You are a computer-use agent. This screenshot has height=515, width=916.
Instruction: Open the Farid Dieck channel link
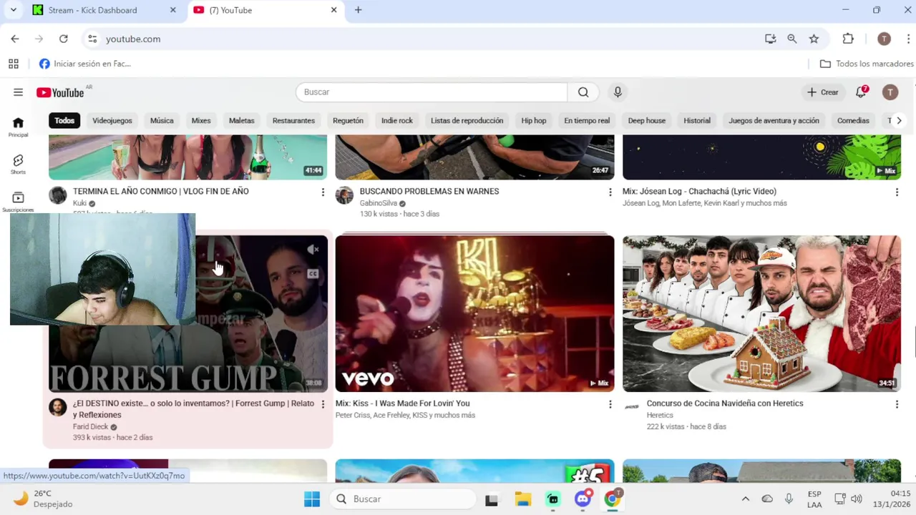(90, 426)
